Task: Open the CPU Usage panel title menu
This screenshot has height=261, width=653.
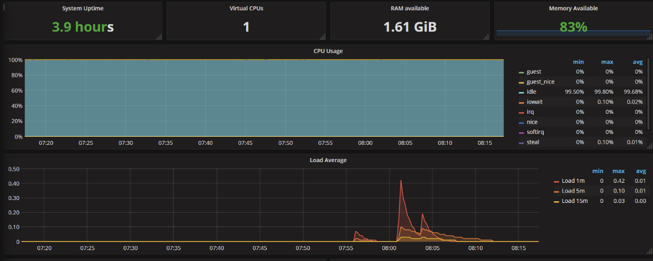Action: click(328, 51)
